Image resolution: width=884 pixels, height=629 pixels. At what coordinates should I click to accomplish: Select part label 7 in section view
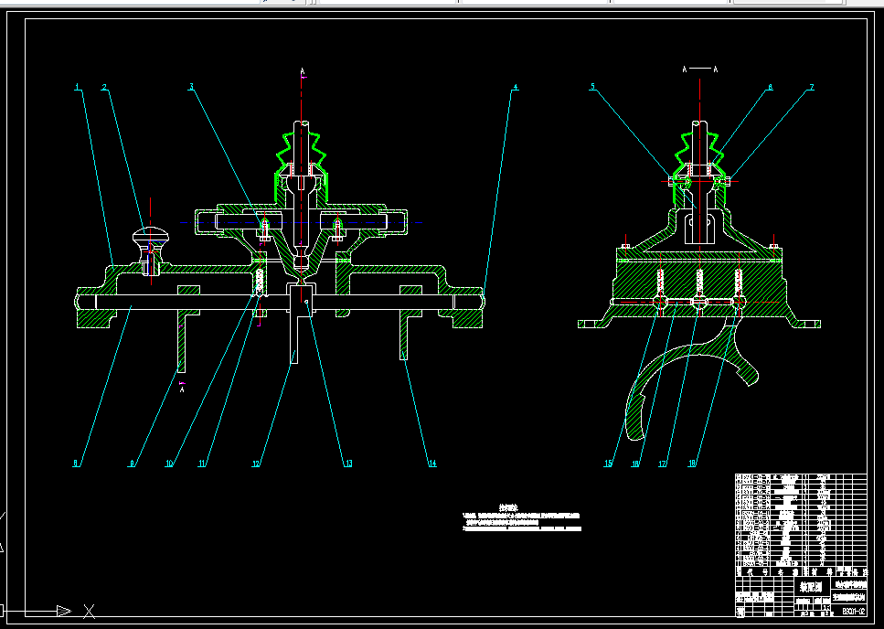pos(812,88)
